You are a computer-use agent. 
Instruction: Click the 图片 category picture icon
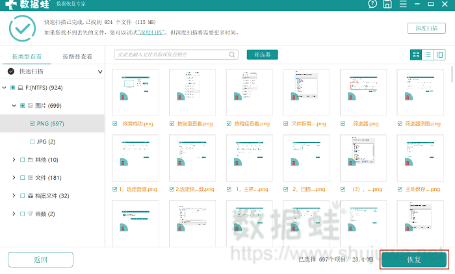pyautogui.click(x=30, y=106)
